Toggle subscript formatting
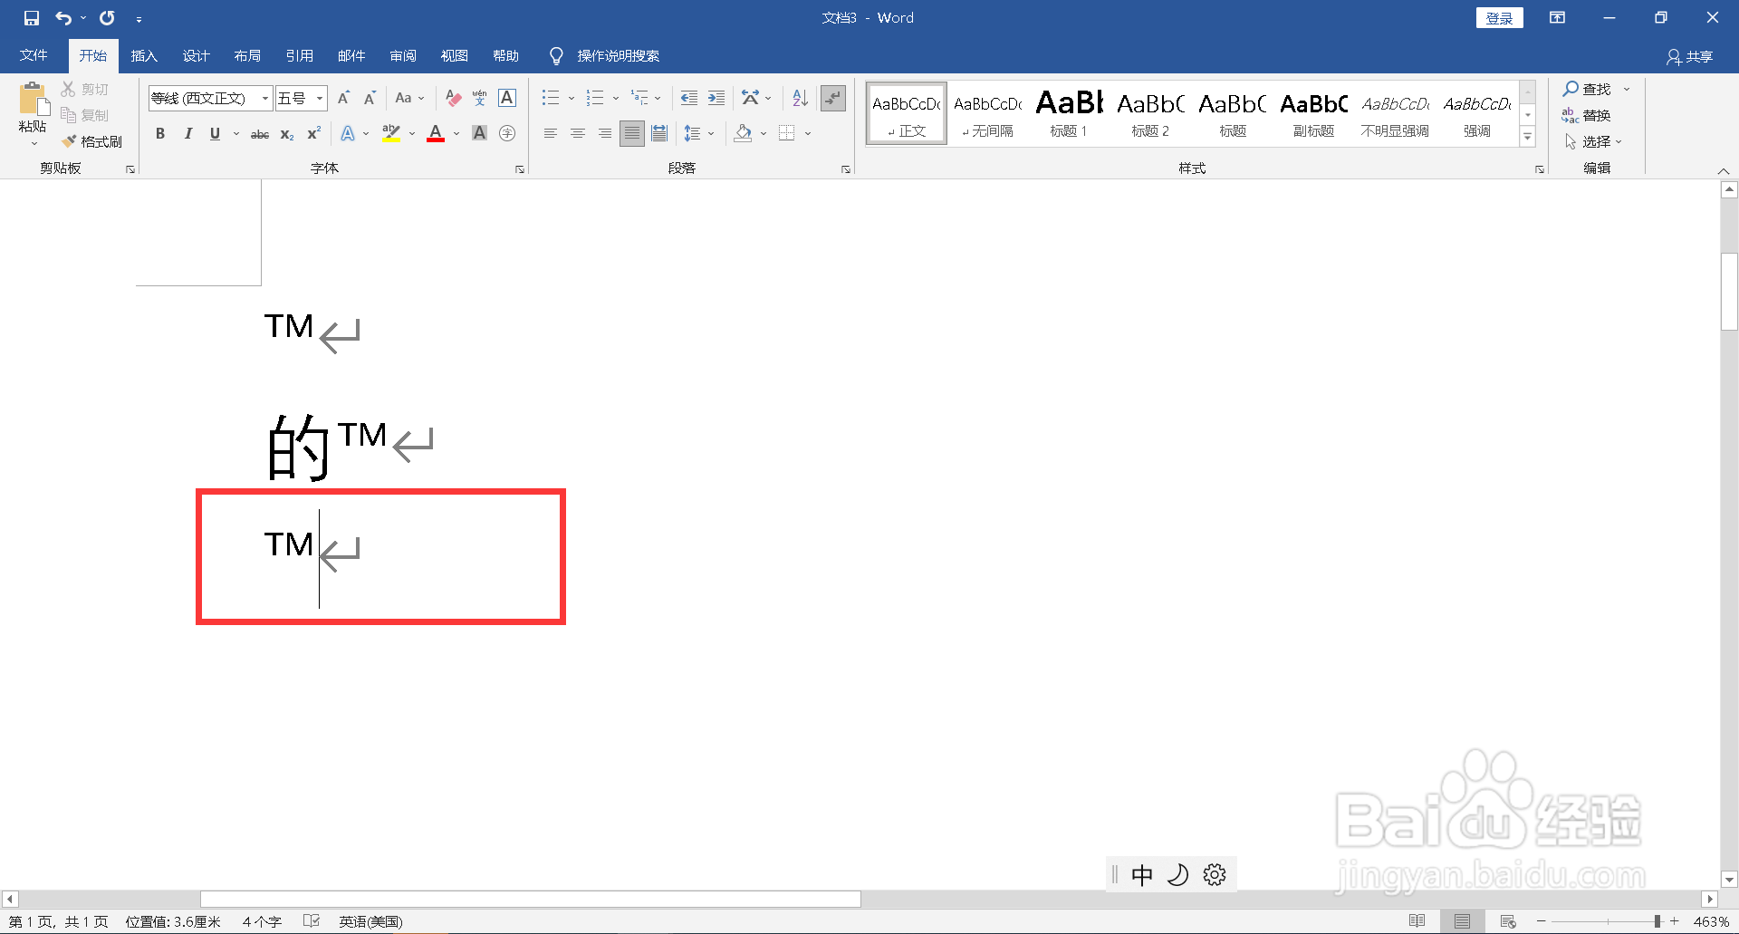The image size is (1739, 934). [x=287, y=133]
